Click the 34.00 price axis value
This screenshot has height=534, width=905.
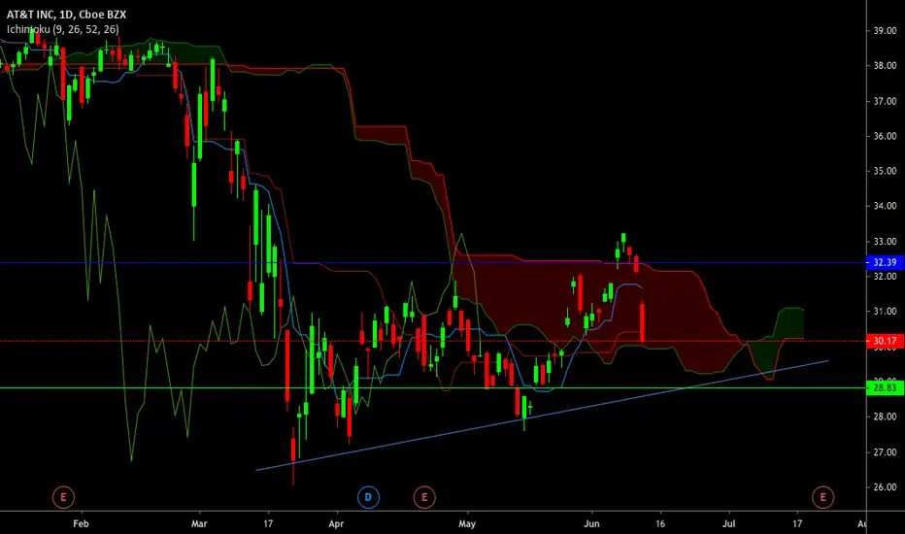[885, 206]
